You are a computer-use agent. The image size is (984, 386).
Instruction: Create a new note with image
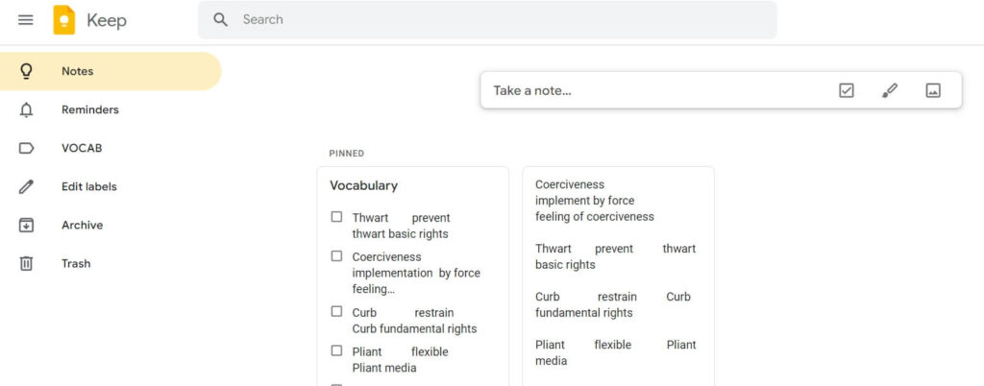coord(933,90)
